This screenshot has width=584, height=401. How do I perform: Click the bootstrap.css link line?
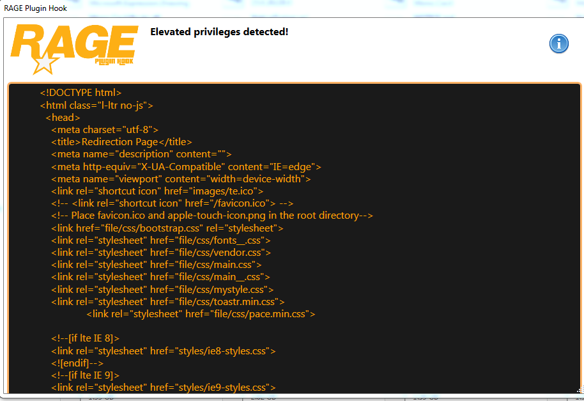pyautogui.click(x=167, y=228)
